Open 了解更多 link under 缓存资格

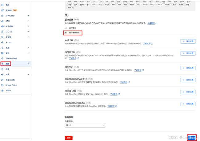click(x=151, y=23)
